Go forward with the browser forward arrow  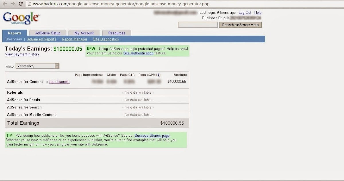13,4
